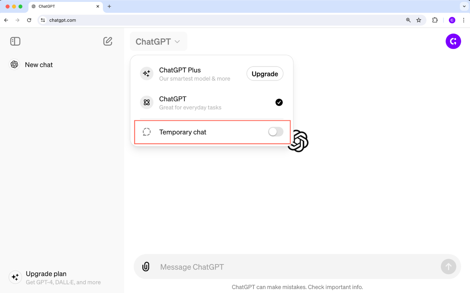This screenshot has height=293, width=470.
Task: Open the Chrome three-dot menu
Action: coord(464,20)
